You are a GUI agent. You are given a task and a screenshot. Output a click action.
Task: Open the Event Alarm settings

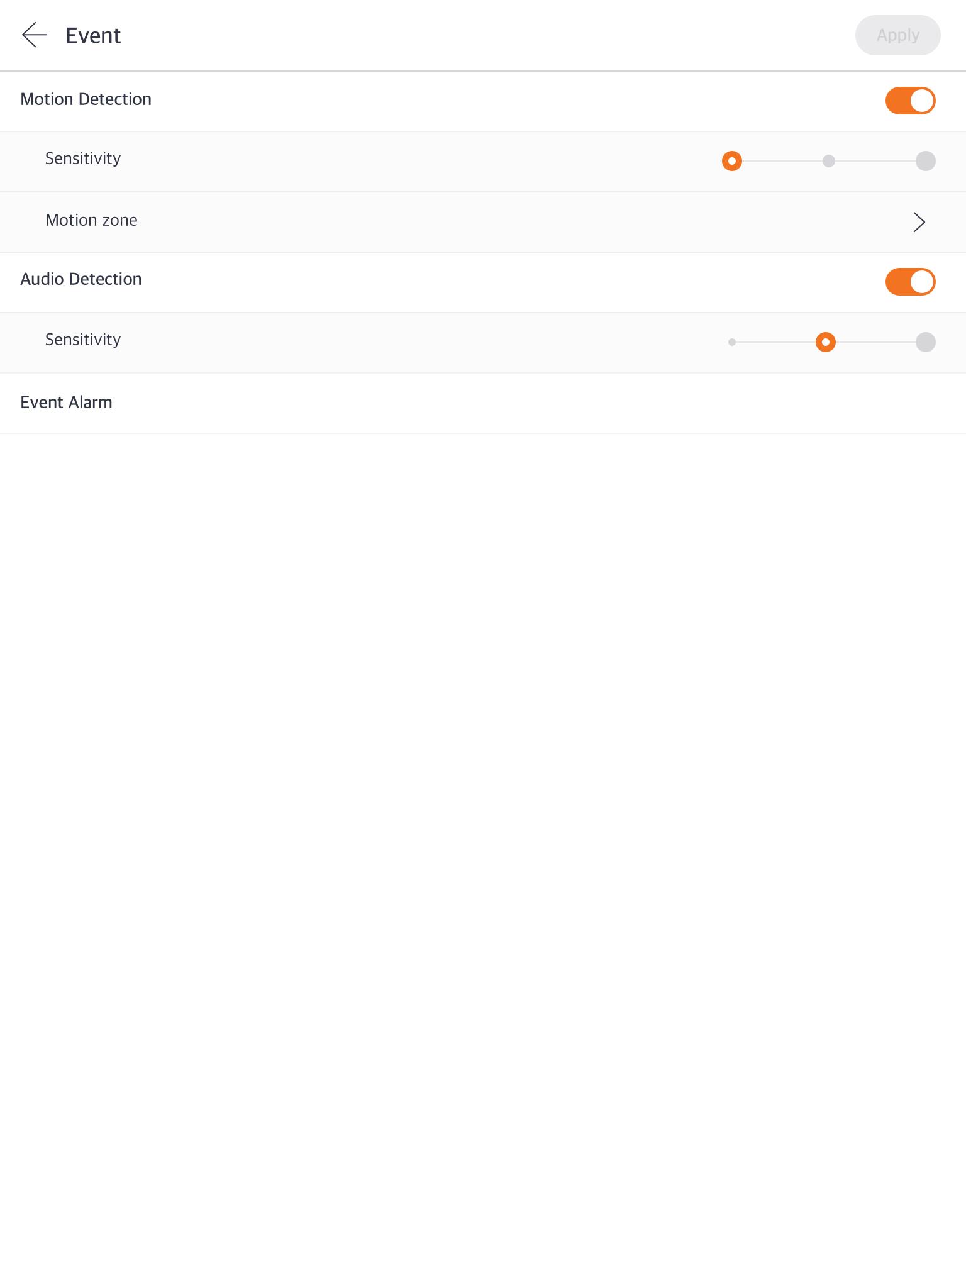tap(483, 403)
